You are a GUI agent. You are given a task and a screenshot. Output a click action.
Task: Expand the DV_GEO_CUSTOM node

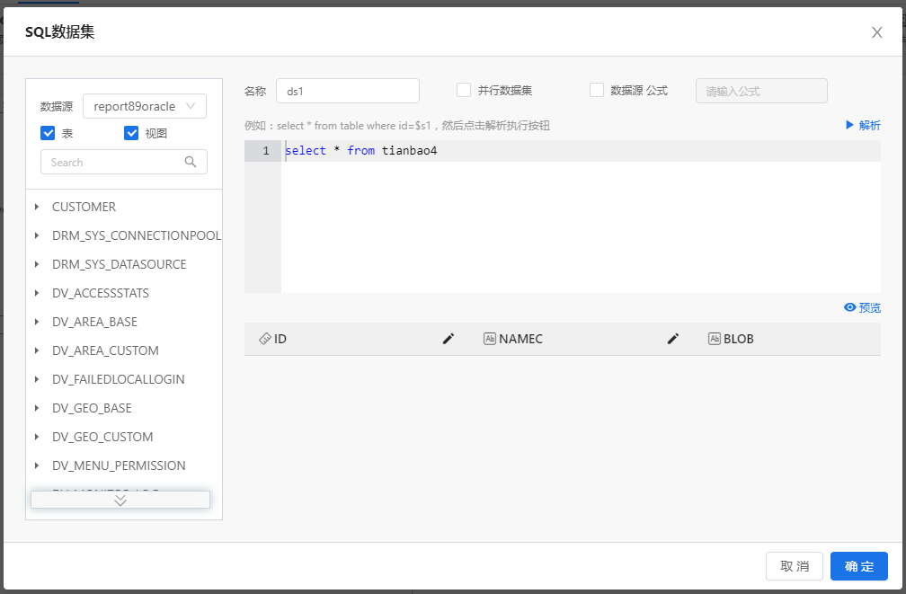pyautogui.click(x=37, y=437)
